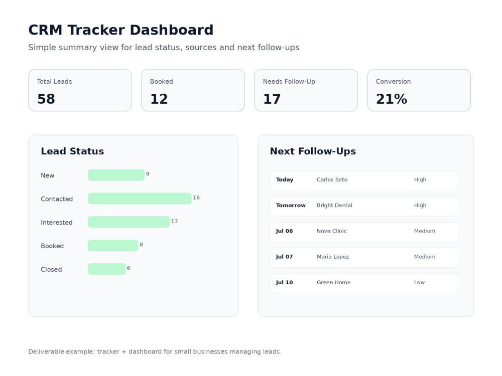Select the Needs Follow-Up card
The image size is (502, 376).
[306, 90]
